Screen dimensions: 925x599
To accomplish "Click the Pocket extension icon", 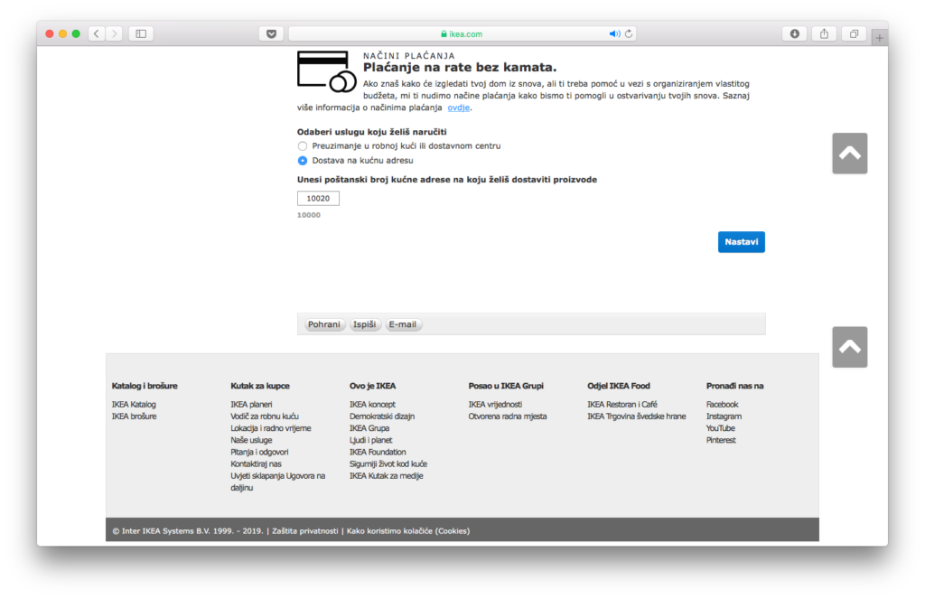I will [271, 34].
